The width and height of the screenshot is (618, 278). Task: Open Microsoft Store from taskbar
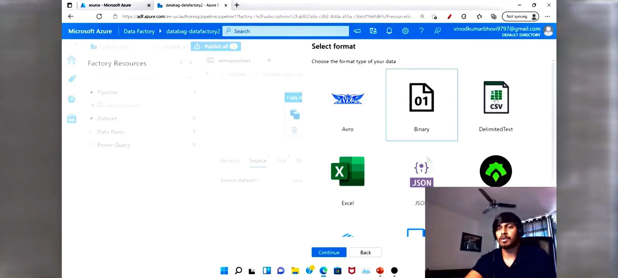(x=338, y=270)
